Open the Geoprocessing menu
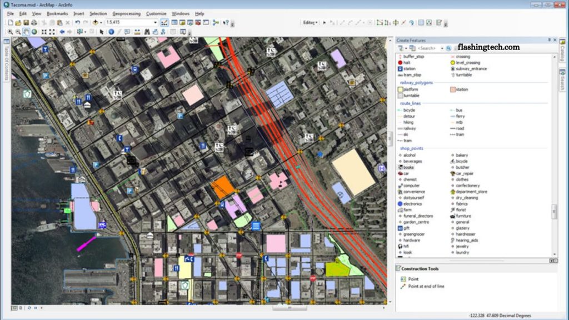569x320 pixels. point(126,13)
